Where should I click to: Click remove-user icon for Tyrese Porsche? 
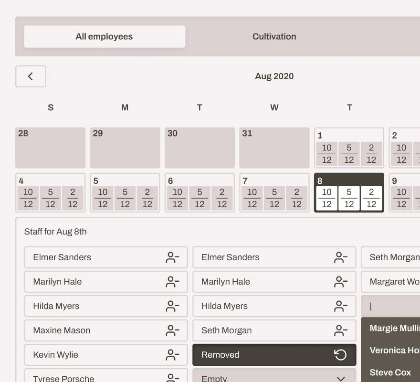tap(172, 378)
